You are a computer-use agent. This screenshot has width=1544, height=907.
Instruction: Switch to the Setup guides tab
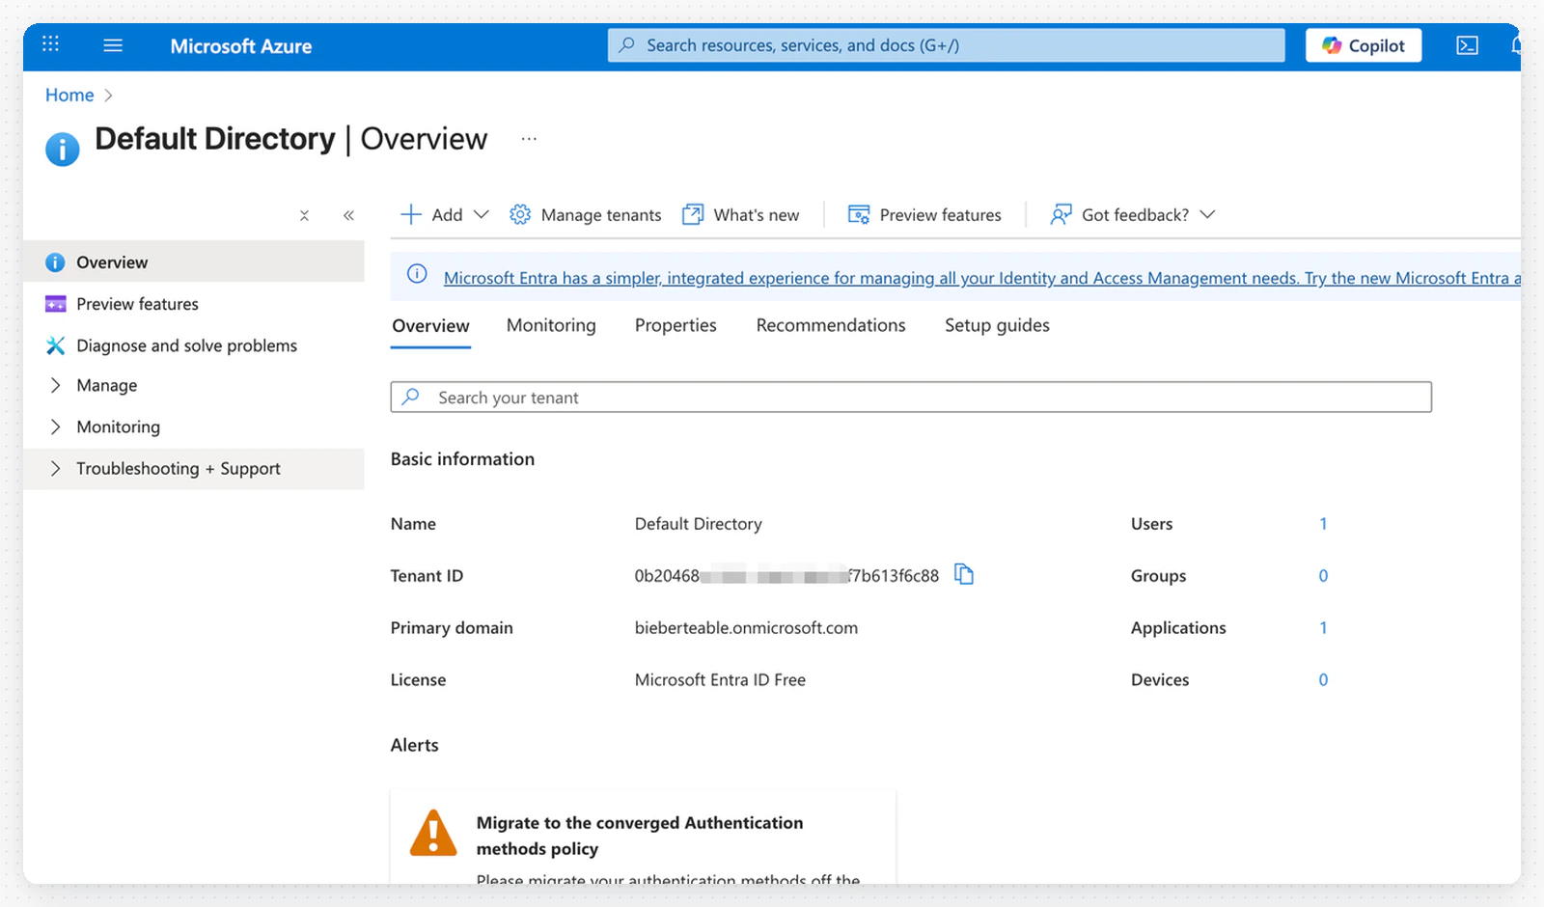(997, 325)
